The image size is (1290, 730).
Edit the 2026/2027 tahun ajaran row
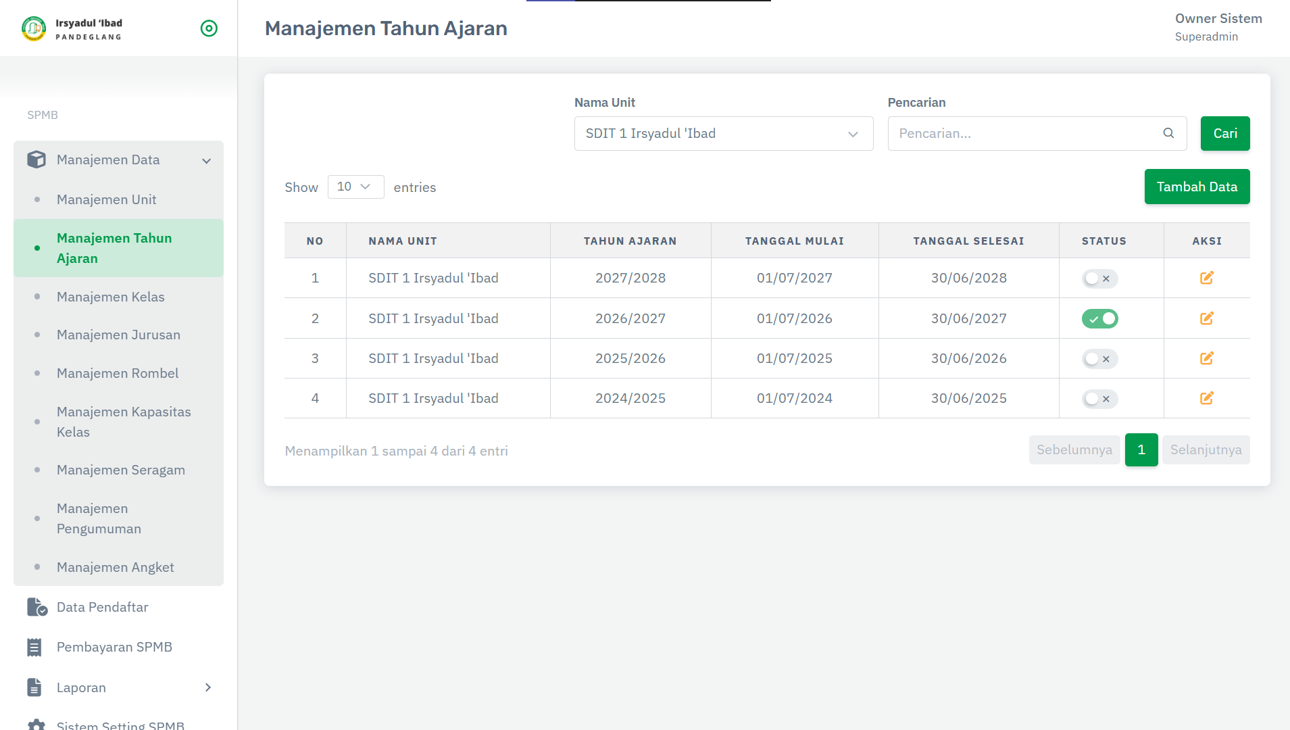pos(1207,318)
